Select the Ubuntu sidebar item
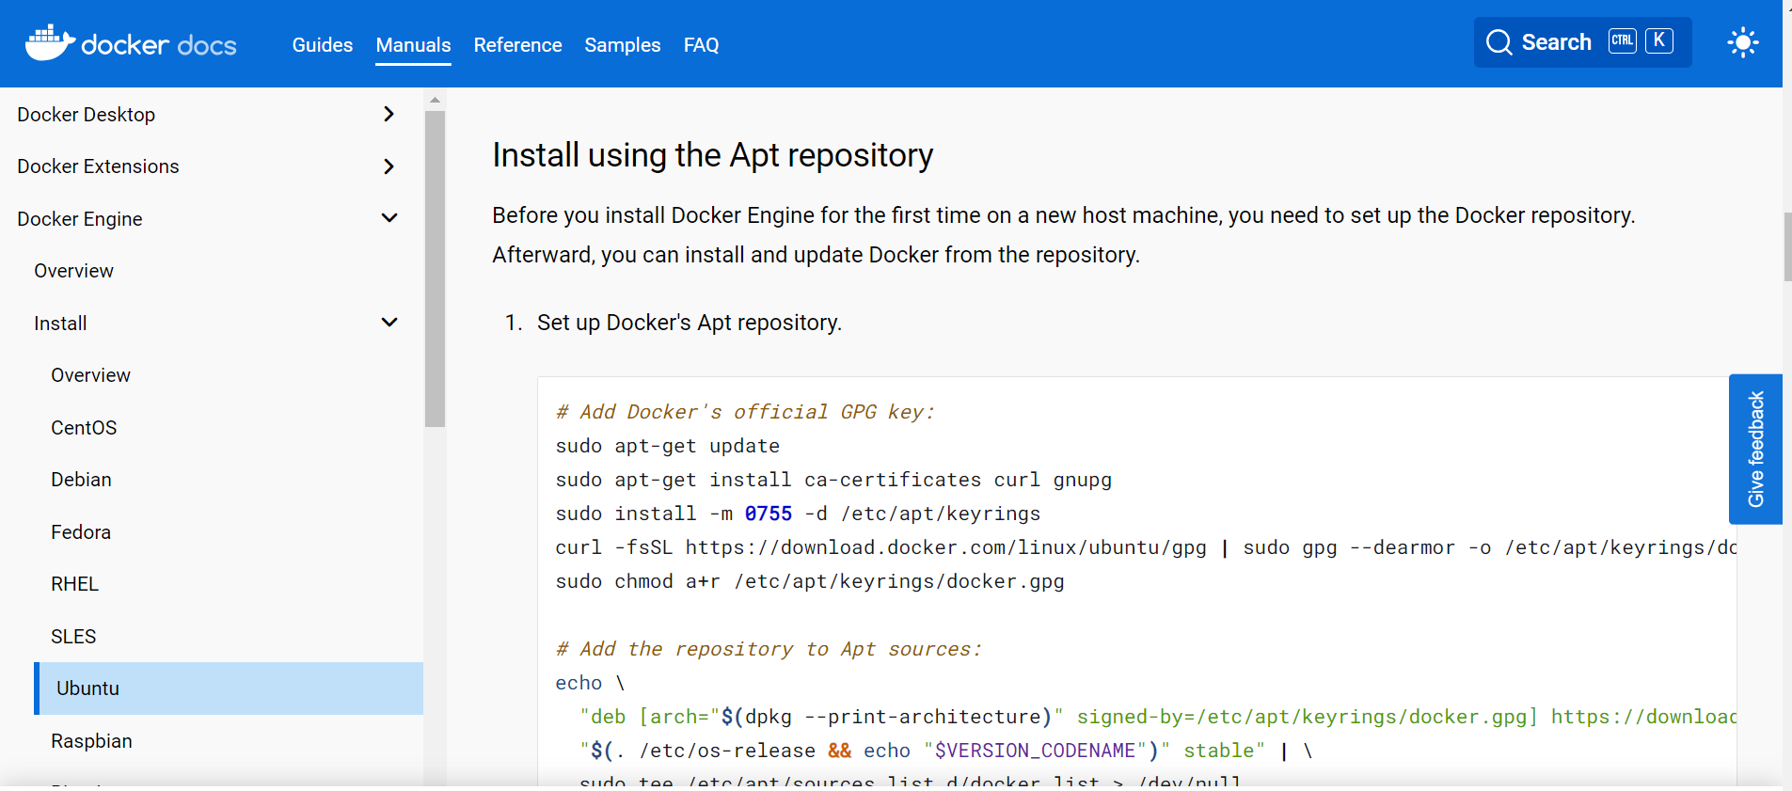The image size is (1792, 791). (229, 688)
